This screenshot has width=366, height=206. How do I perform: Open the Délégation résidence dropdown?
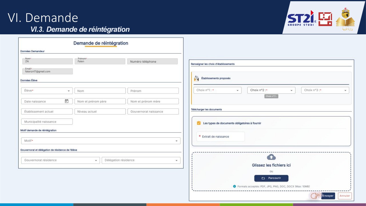141,160
